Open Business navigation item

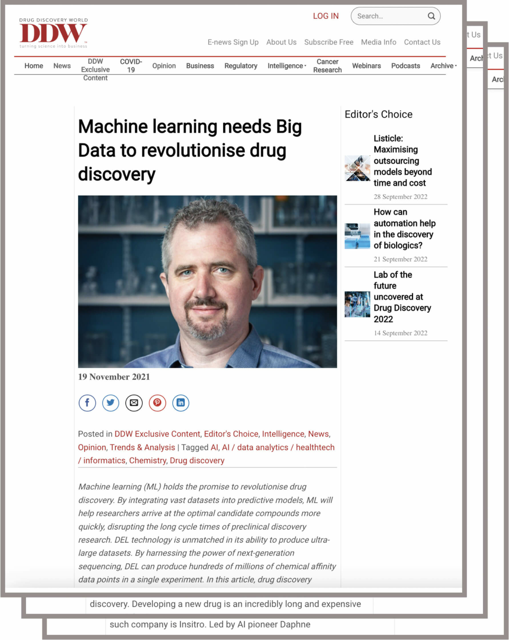200,66
